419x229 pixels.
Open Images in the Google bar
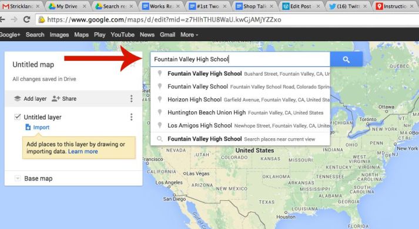59,35
